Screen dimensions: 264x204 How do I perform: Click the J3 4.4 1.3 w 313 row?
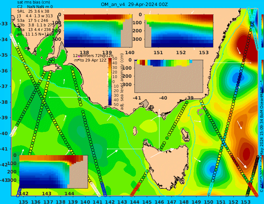pyautogui.click(x=35, y=16)
